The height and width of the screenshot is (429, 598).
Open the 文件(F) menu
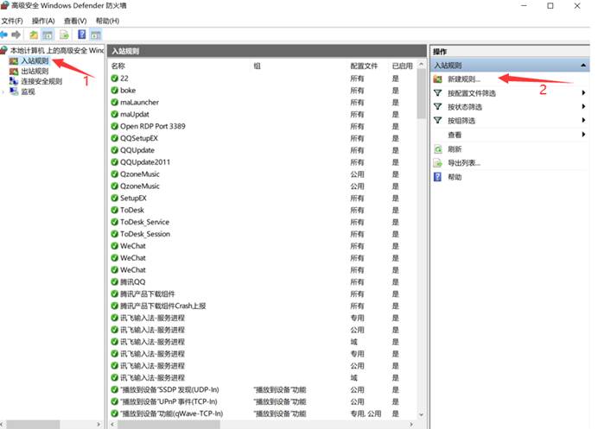coord(12,21)
